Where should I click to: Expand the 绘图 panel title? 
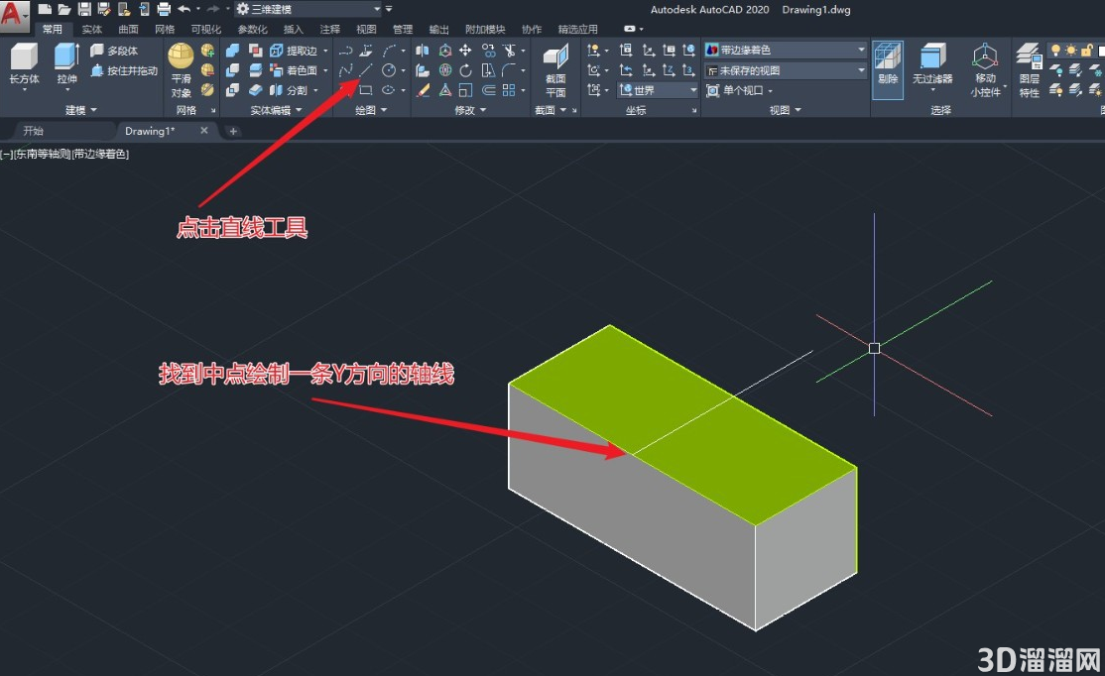coord(371,110)
